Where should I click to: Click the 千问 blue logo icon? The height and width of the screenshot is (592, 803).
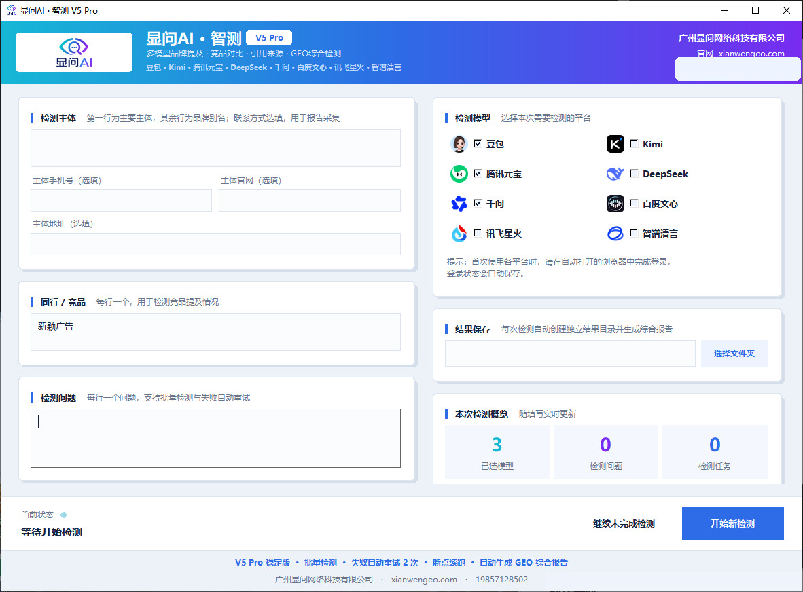(459, 204)
